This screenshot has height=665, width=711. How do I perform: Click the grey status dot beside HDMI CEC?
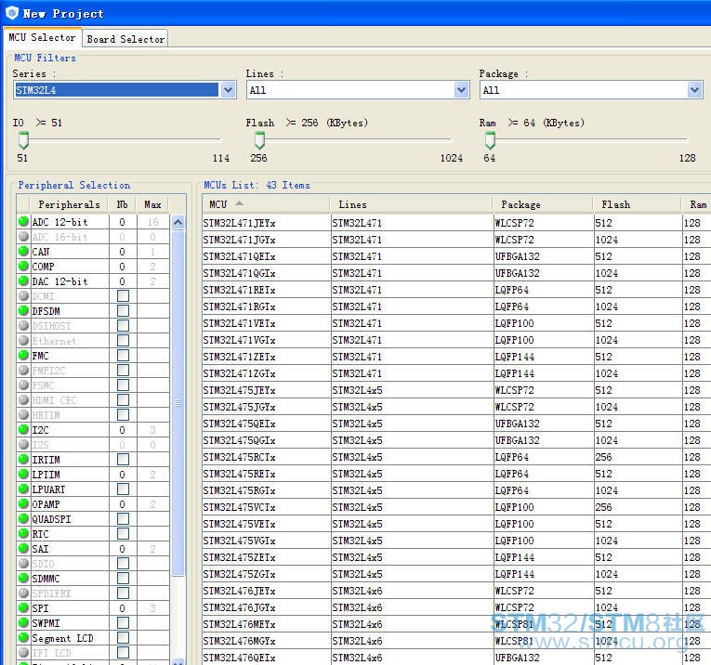(23, 400)
